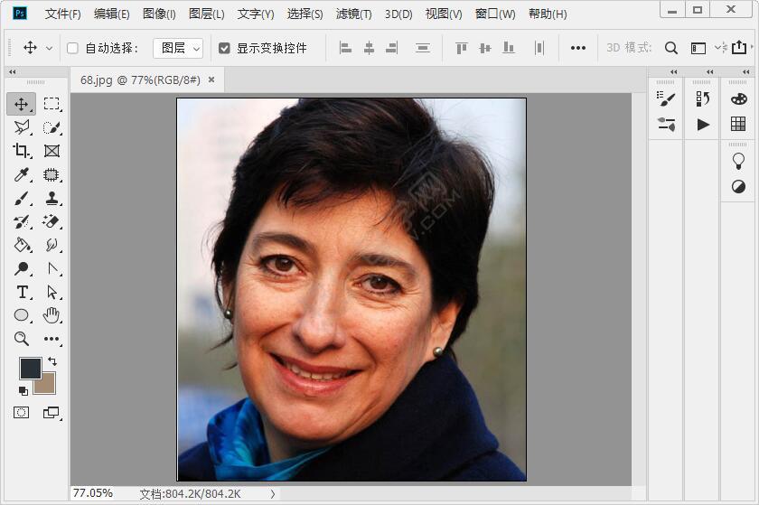This screenshot has width=759, height=505.
Task: Expand the brush settings panel column arrows
Action: [x=674, y=71]
